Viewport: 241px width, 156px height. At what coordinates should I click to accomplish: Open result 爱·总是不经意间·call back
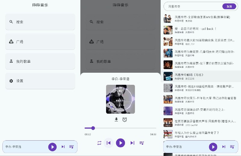pyautogui.click(x=201, y=30)
